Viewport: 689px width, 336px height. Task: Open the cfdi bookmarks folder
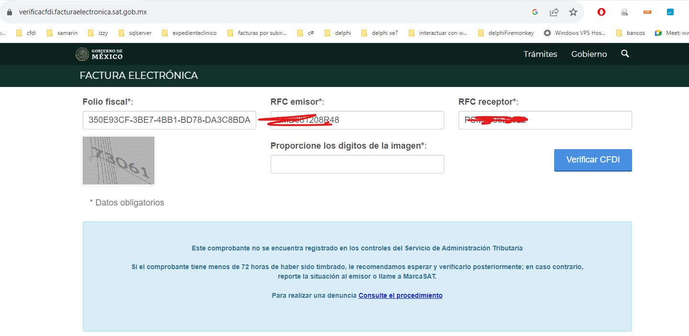pos(26,33)
